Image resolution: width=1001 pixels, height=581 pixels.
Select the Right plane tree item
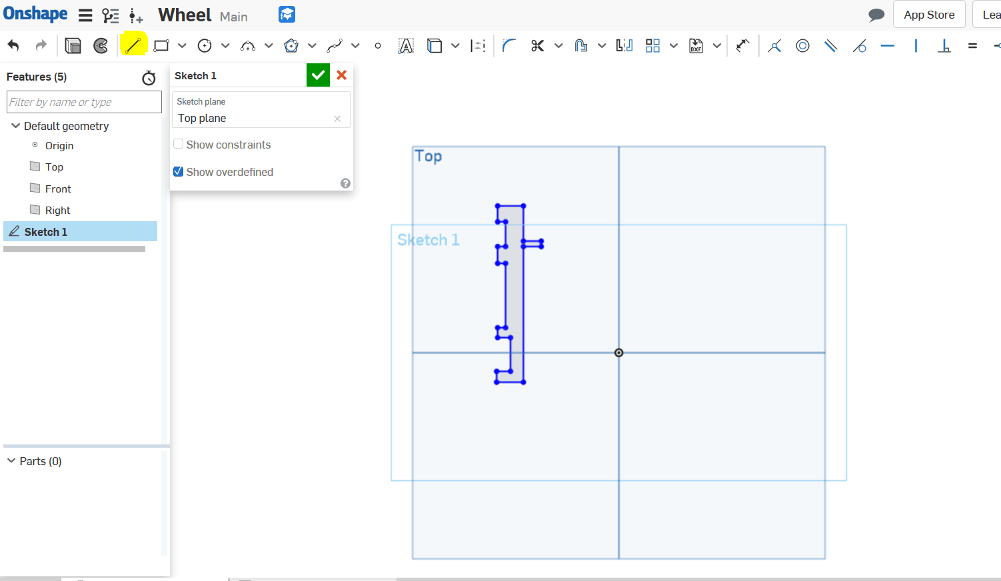click(57, 210)
